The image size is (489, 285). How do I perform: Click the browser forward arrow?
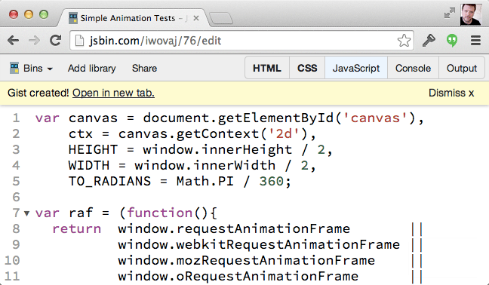click(x=34, y=41)
